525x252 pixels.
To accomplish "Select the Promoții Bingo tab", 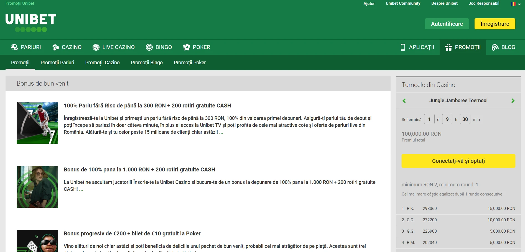I will click(147, 63).
